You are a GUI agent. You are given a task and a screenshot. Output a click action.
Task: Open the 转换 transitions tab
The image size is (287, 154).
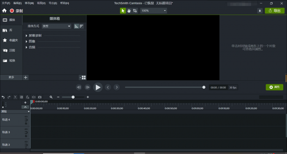click(x=11, y=60)
